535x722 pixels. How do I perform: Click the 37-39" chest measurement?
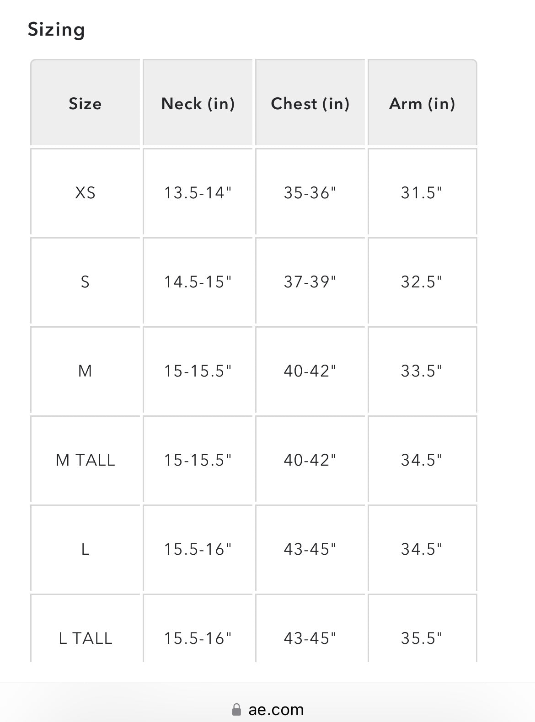310,281
